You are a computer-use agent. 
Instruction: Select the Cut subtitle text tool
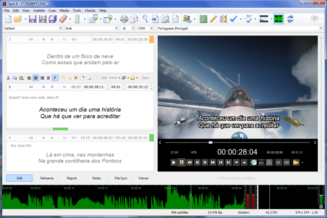(8, 78)
